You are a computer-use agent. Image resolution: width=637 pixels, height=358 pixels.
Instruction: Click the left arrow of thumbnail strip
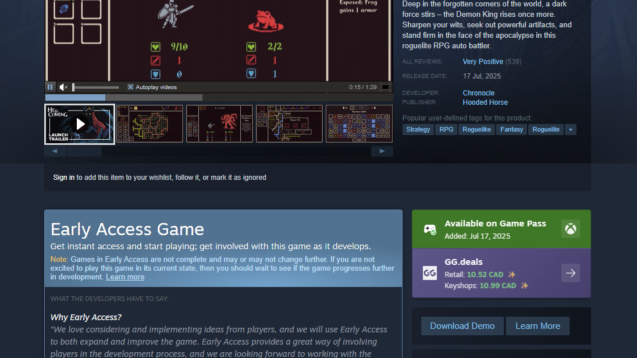[x=55, y=151]
